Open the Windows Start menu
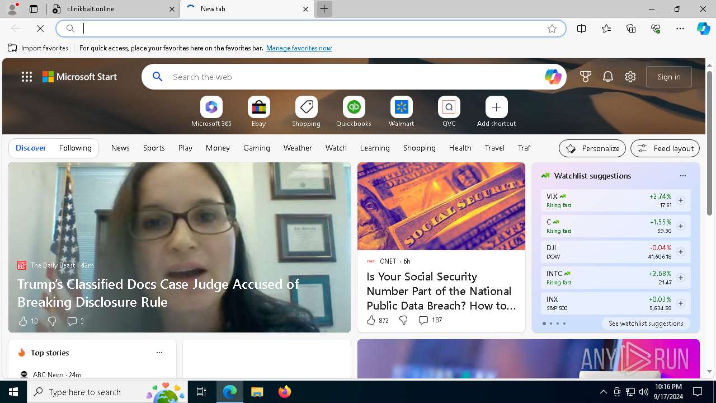The height and width of the screenshot is (403, 716). [x=13, y=392]
